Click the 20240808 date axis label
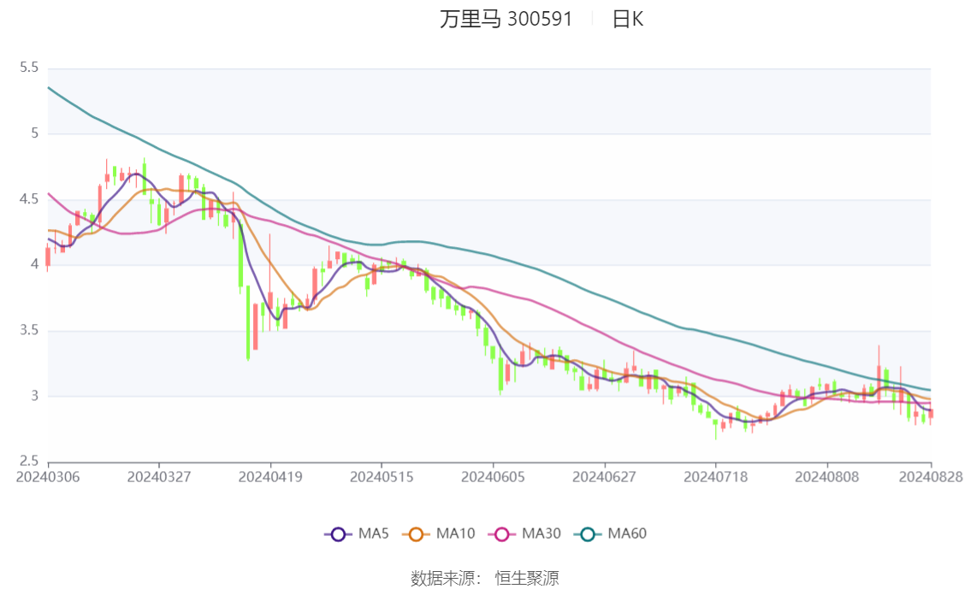This screenshot has width=970, height=589. tap(827, 477)
